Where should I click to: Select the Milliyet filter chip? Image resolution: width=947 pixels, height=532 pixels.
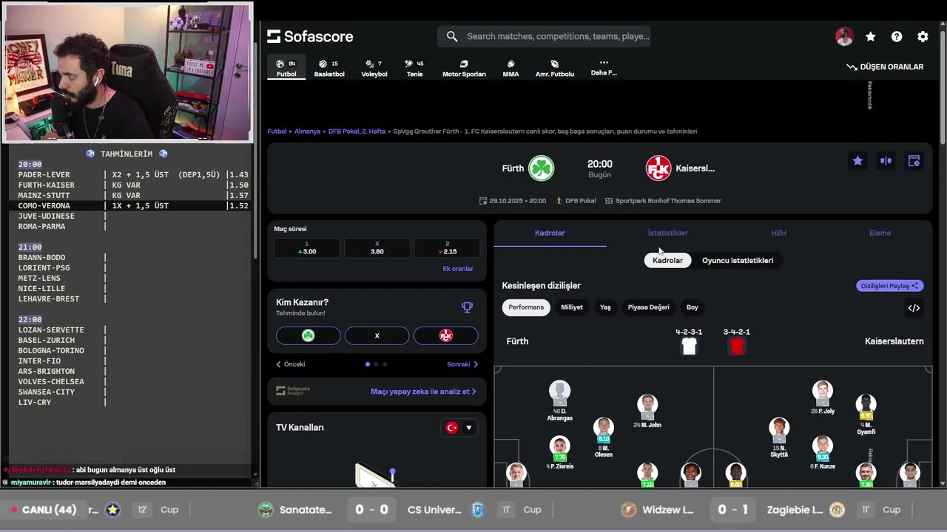tap(572, 307)
